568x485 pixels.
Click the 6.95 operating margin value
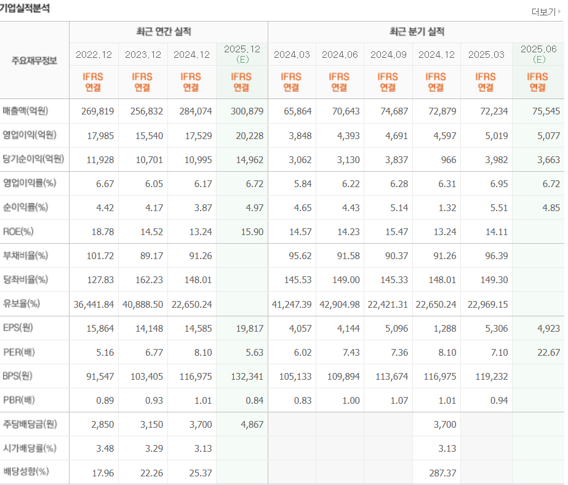pyautogui.click(x=499, y=184)
